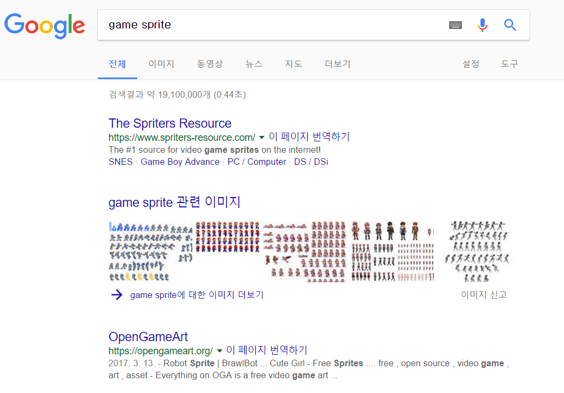Select the 전체 tab
Viewport: 564px width, 393px height.
(117, 64)
